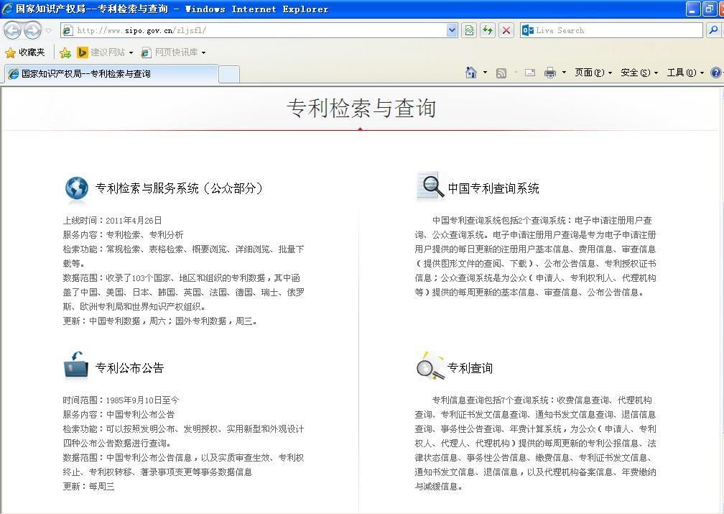Open the 安全(S) menu

click(x=639, y=73)
